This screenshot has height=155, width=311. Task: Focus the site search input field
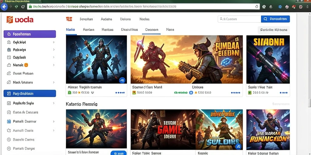click(239, 19)
